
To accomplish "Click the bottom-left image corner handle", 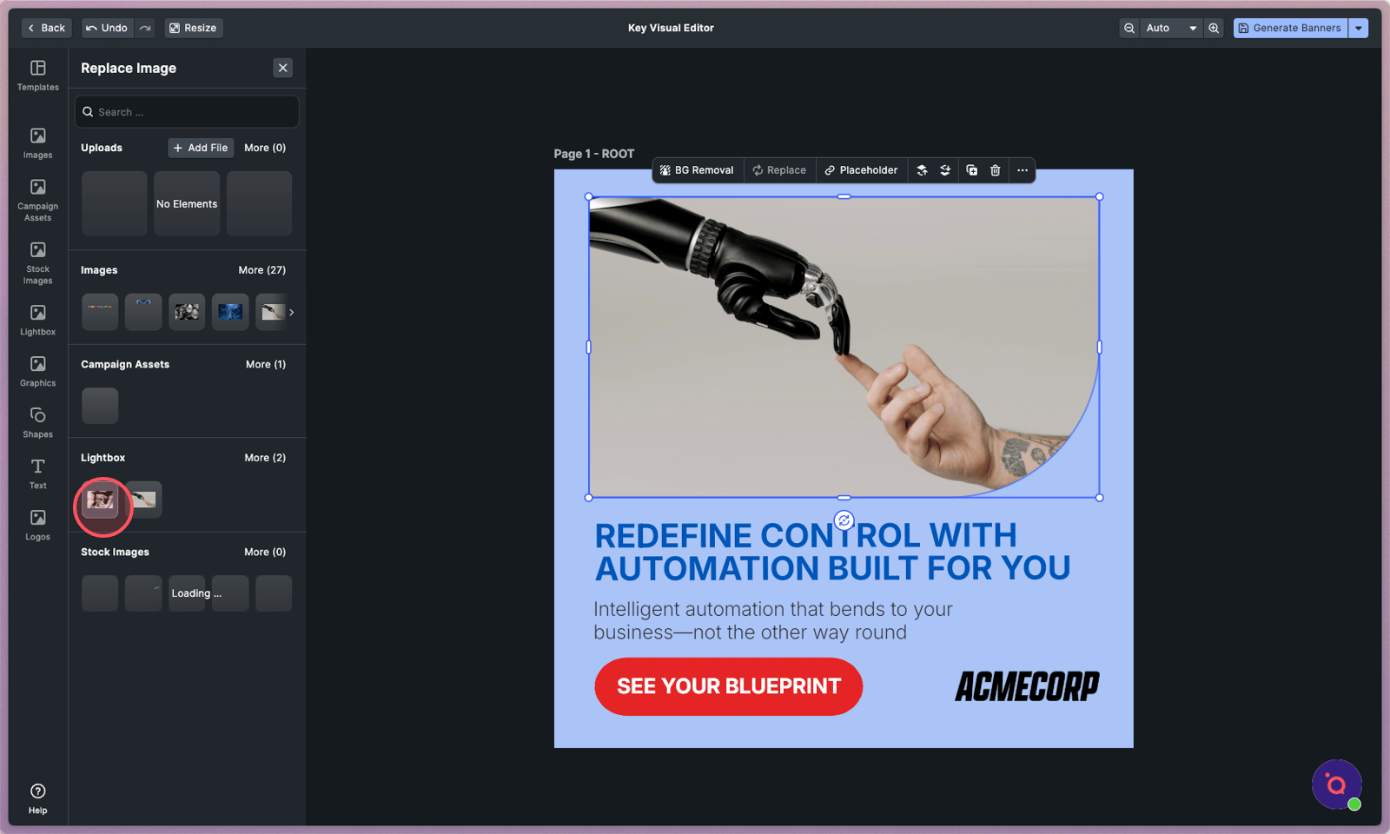I will tap(589, 498).
